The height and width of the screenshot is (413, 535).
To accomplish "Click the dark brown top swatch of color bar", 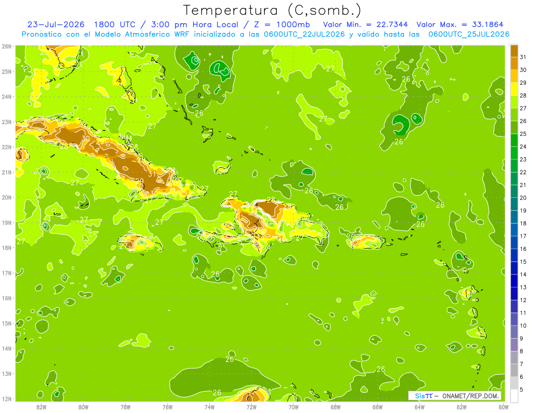I will (514, 51).
